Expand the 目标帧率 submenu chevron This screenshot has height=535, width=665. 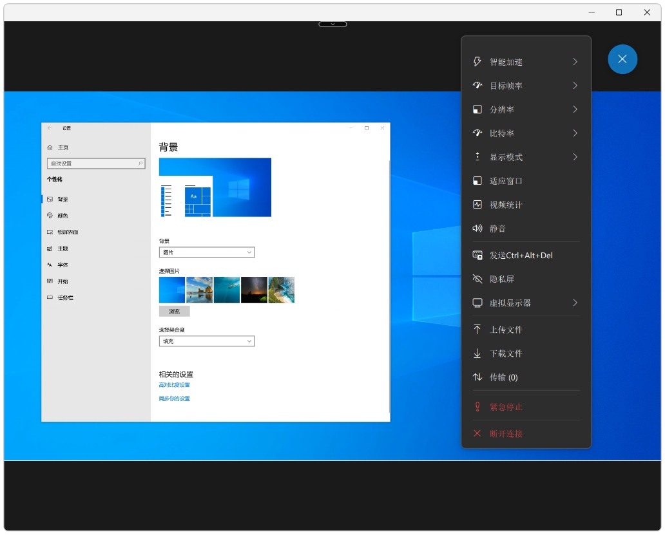pyautogui.click(x=575, y=85)
